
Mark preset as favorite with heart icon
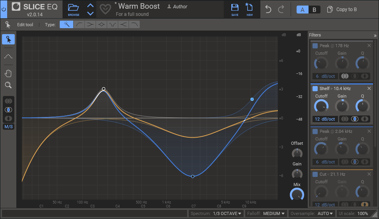coord(105,9)
